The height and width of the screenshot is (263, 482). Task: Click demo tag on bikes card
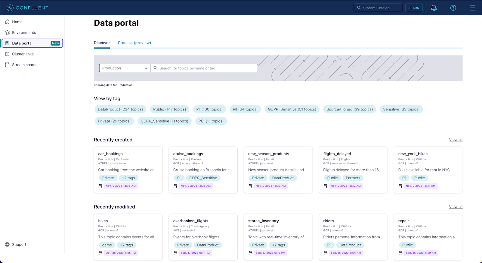tap(107, 245)
